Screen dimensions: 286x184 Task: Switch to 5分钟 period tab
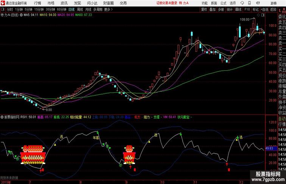pos(28,9)
